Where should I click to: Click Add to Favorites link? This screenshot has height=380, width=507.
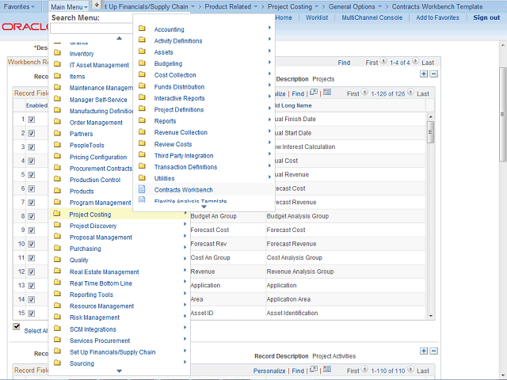tap(437, 17)
